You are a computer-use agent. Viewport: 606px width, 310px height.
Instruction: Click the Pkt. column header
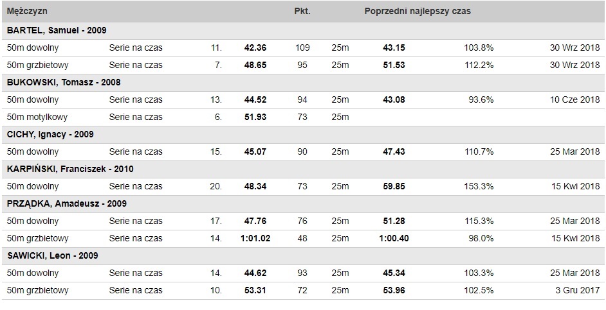click(x=302, y=11)
